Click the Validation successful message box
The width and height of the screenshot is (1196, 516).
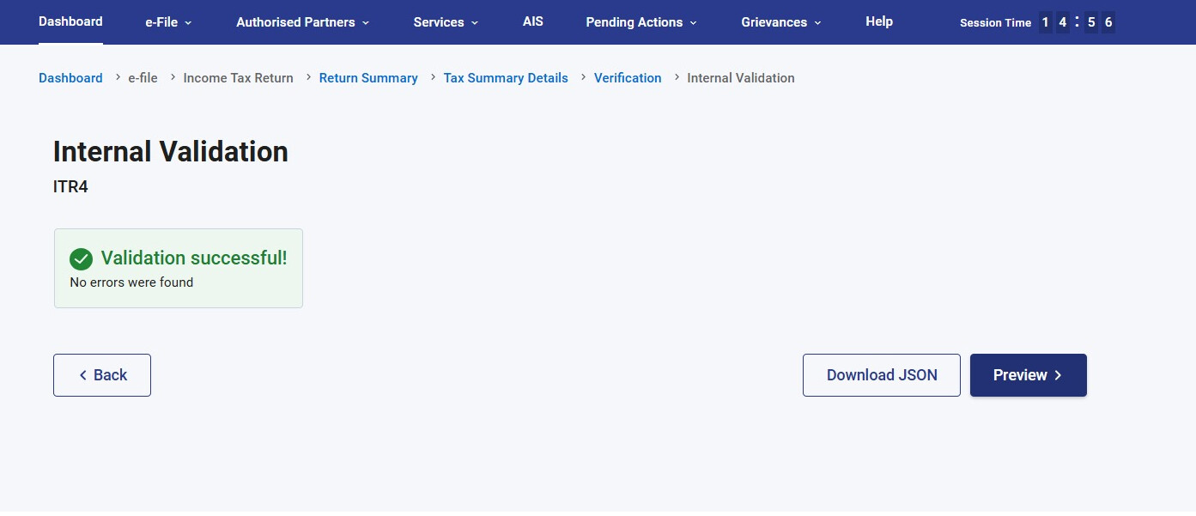click(179, 269)
